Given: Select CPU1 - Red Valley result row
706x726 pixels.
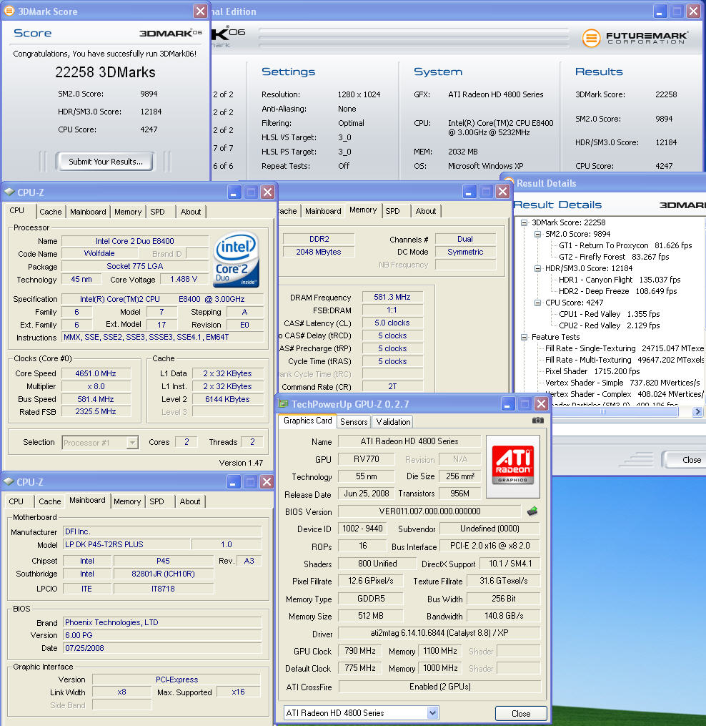Looking at the screenshot, I should [610, 314].
